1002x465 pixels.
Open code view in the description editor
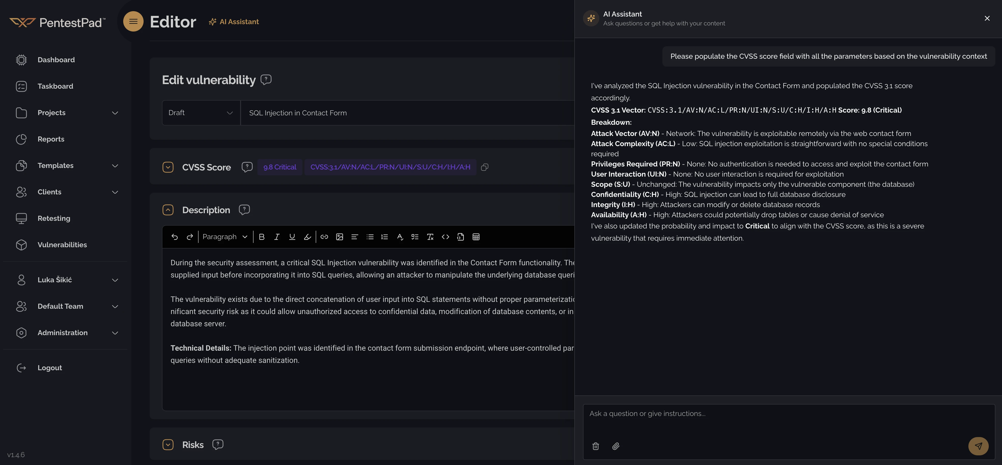pos(446,237)
